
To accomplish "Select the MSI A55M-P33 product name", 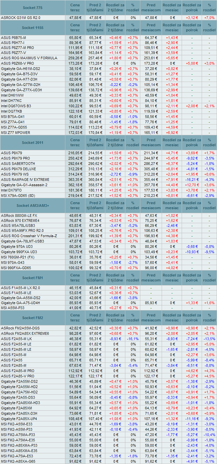I will 13,308.
